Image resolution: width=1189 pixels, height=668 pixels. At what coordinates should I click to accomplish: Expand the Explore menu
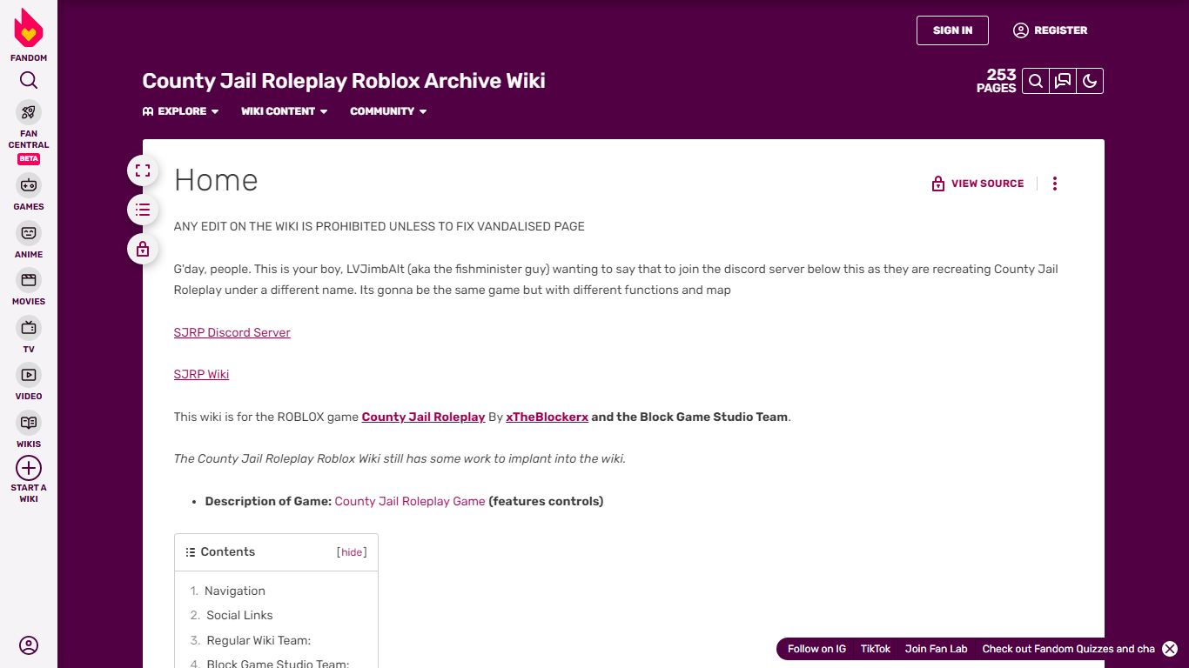click(x=181, y=111)
